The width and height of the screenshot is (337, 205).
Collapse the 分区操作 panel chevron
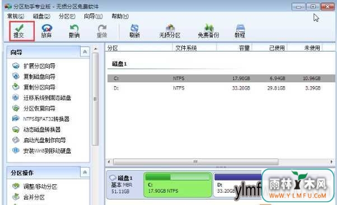85,173
